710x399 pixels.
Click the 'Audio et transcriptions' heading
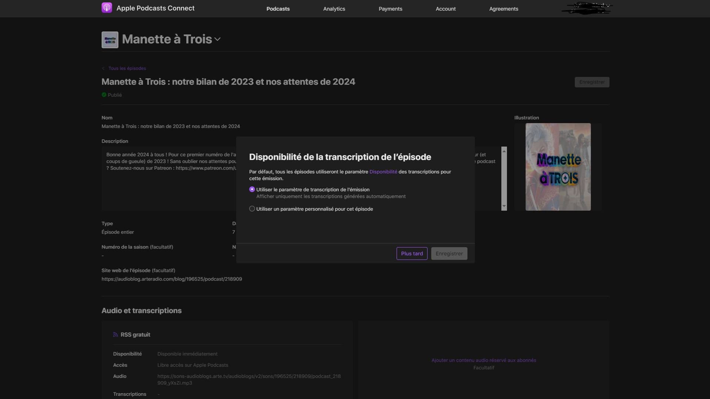click(x=141, y=311)
